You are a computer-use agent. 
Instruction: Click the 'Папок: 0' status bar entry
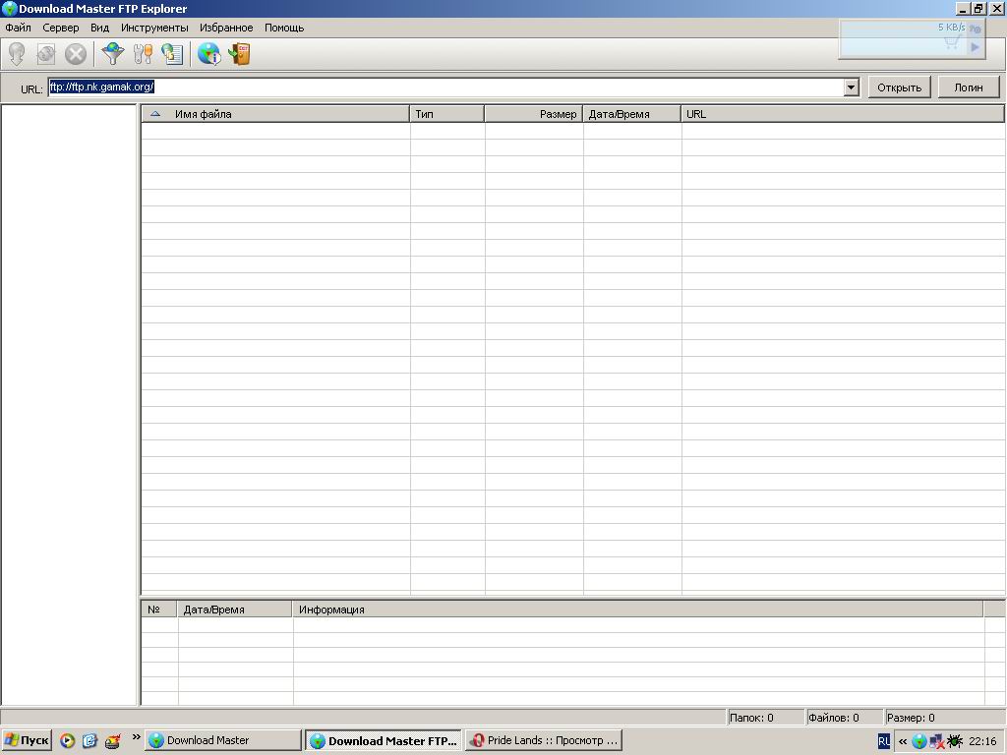tap(765, 718)
